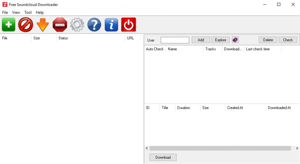Click the Status column header
300x164 pixels.
tap(91, 38)
